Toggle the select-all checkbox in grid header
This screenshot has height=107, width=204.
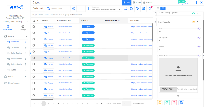point(34,20)
